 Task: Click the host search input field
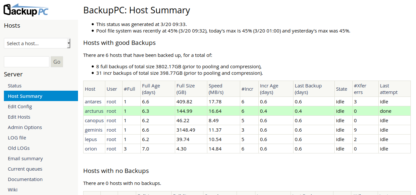(x=26, y=61)
